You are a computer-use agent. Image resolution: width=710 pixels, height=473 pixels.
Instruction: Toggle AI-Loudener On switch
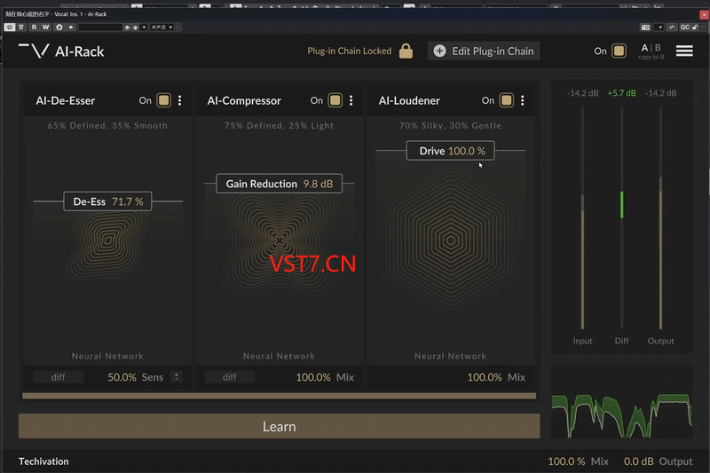[x=506, y=100]
